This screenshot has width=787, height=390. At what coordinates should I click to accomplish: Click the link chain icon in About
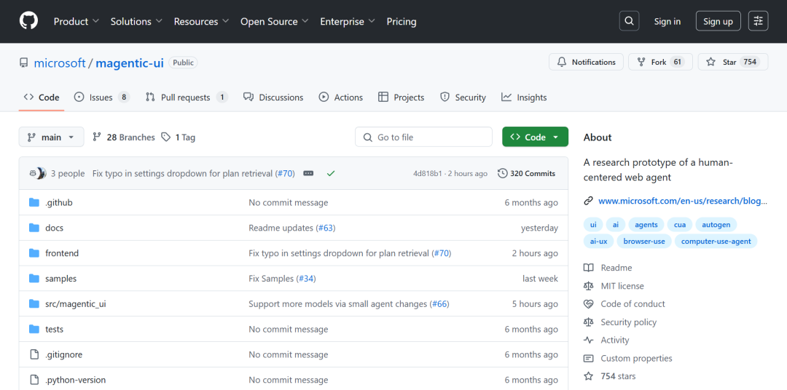pyautogui.click(x=588, y=201)
